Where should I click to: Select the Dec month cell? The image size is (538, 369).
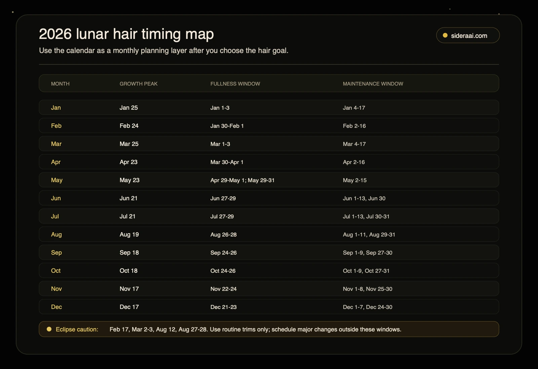coord(56,307)
